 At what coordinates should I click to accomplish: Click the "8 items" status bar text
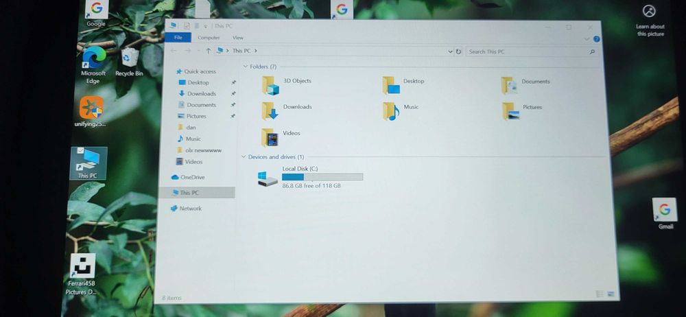pyautogui.click(x=171, y=298)
